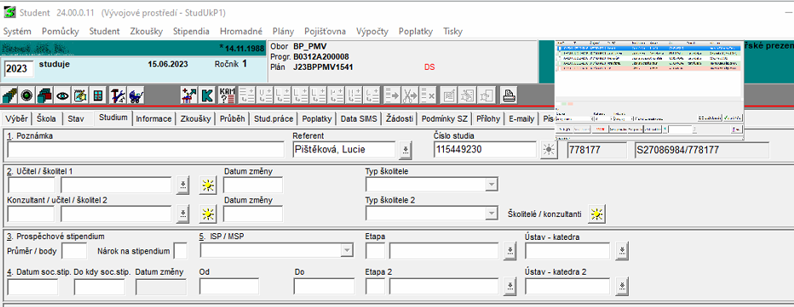Click the stacked cards icon at toolbar start

click(x=10, y=94)
